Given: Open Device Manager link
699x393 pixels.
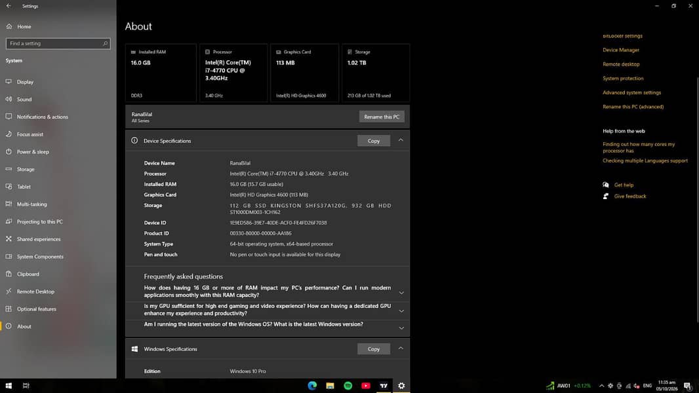Looking at the screenshot, I should 620,50.
